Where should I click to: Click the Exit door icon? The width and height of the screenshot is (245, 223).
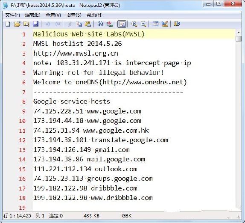pyautogui.click(x=177, y=24)
